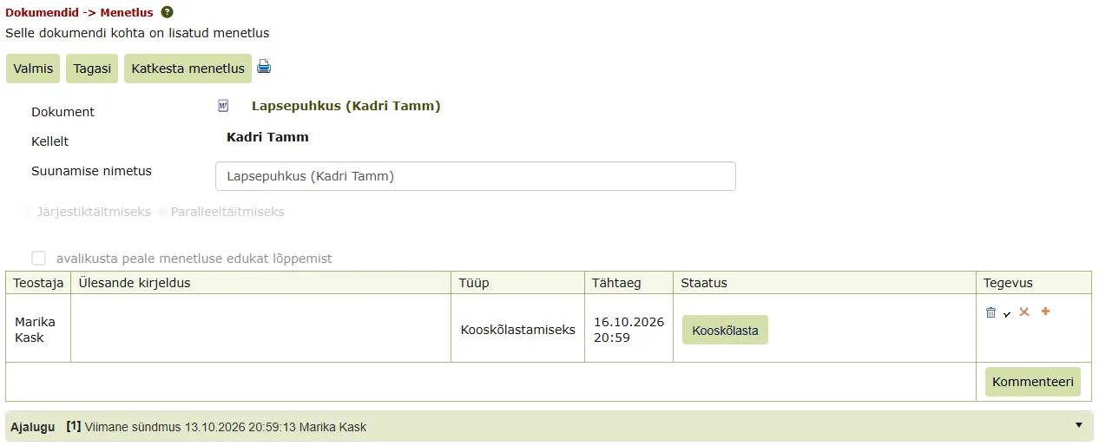This screenshot has height=446, width=1099.
Task: Select the Paralleeltäitmiseks radio option
Action: (x=163, y=212)
